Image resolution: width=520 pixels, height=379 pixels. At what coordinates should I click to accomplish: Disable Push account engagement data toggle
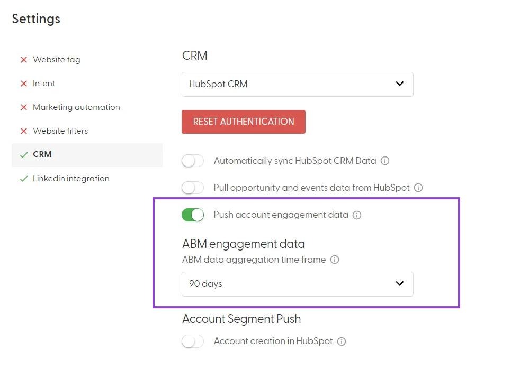(193, 215)
